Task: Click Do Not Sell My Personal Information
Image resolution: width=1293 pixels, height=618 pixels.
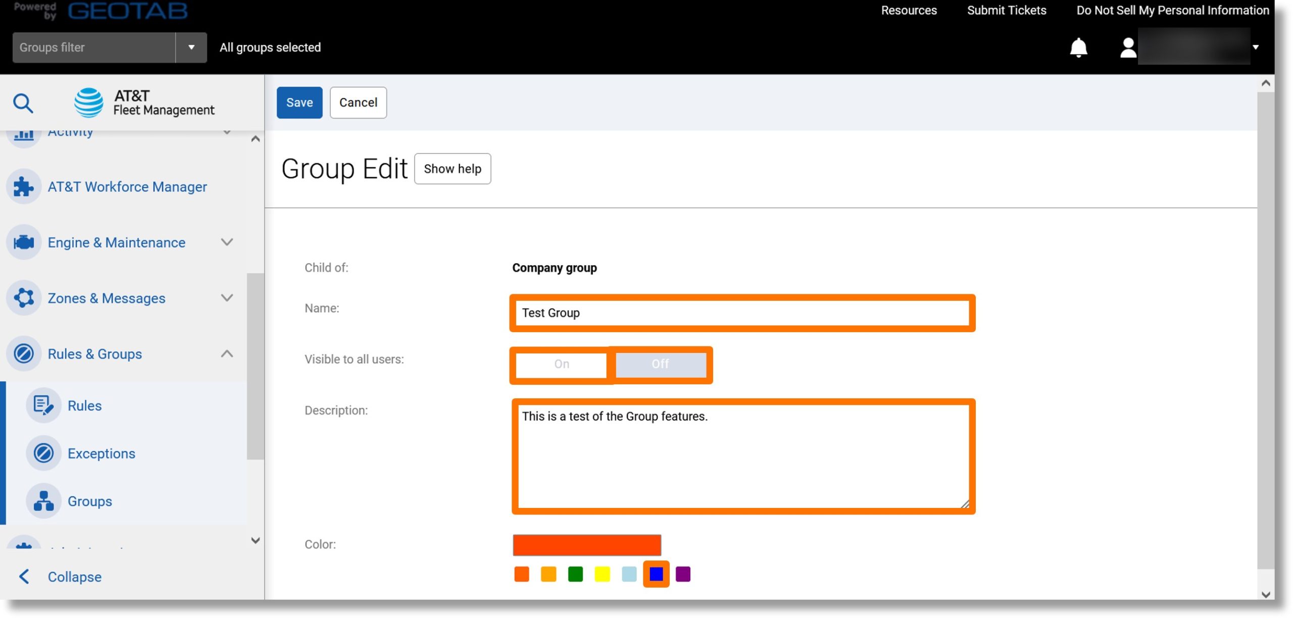Action: (1172, 11)
